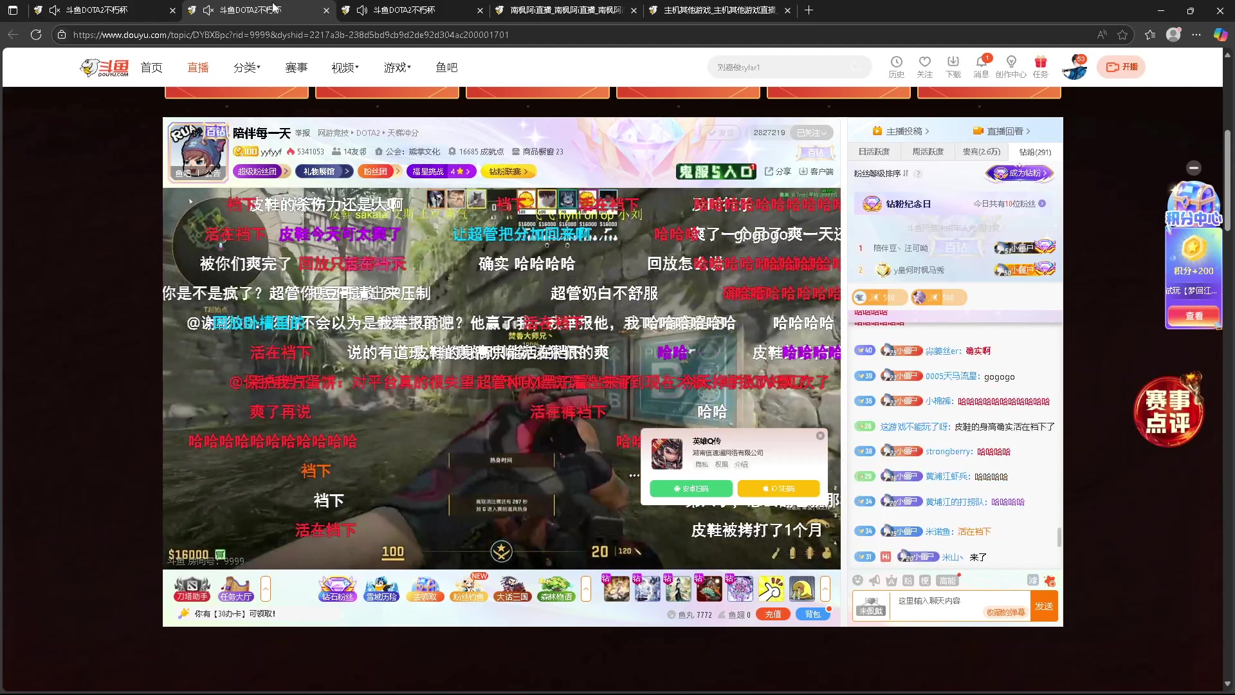Image resolution: width=1235 pixels, height=695 pixels.
Task: Open 任务大厅 task hall icon
Action: point(236,589)
